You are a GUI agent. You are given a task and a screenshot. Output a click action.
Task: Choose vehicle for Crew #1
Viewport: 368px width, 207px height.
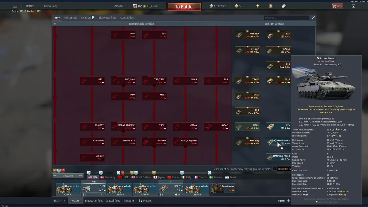[68, 189]
